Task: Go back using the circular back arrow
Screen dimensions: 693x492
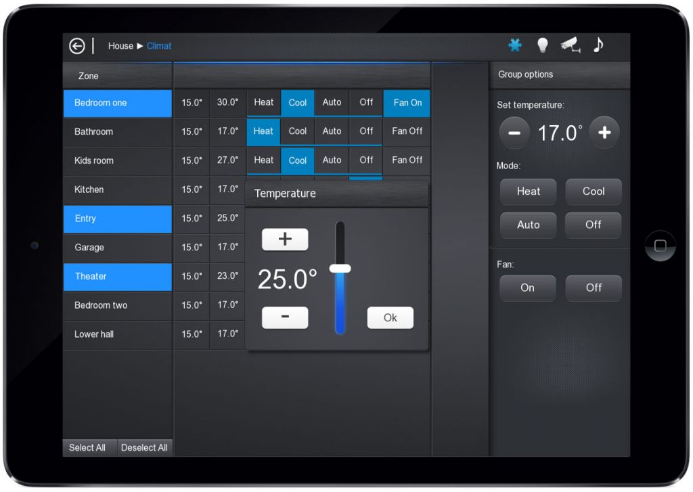Action: 76,45
